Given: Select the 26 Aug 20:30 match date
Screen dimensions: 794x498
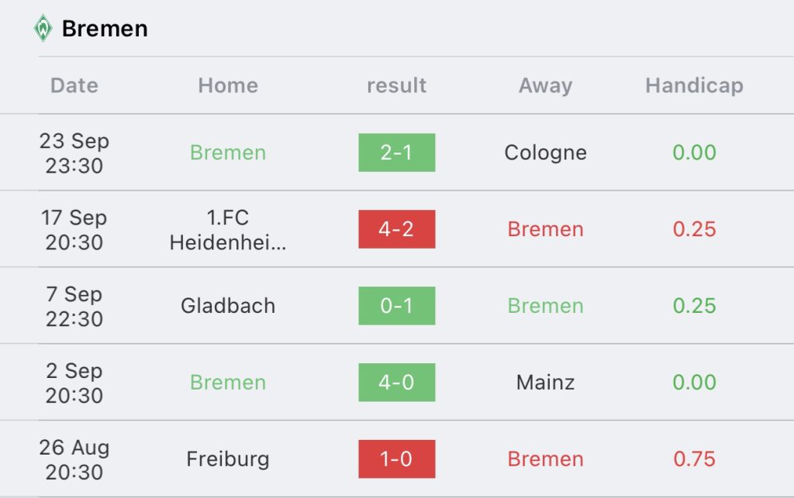Looking at the screenshot, I should pyautogui.click(x=74, y=459).
